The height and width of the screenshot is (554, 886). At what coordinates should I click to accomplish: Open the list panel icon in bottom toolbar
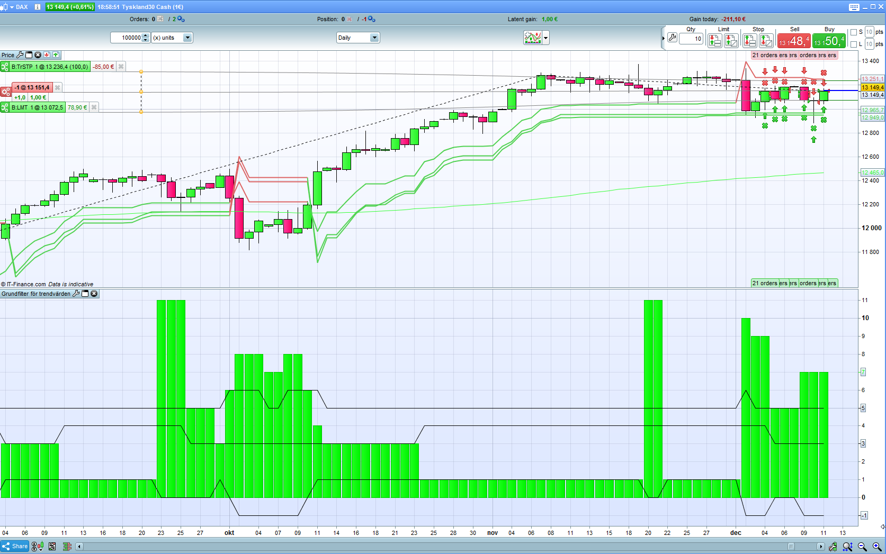[52, 547]
